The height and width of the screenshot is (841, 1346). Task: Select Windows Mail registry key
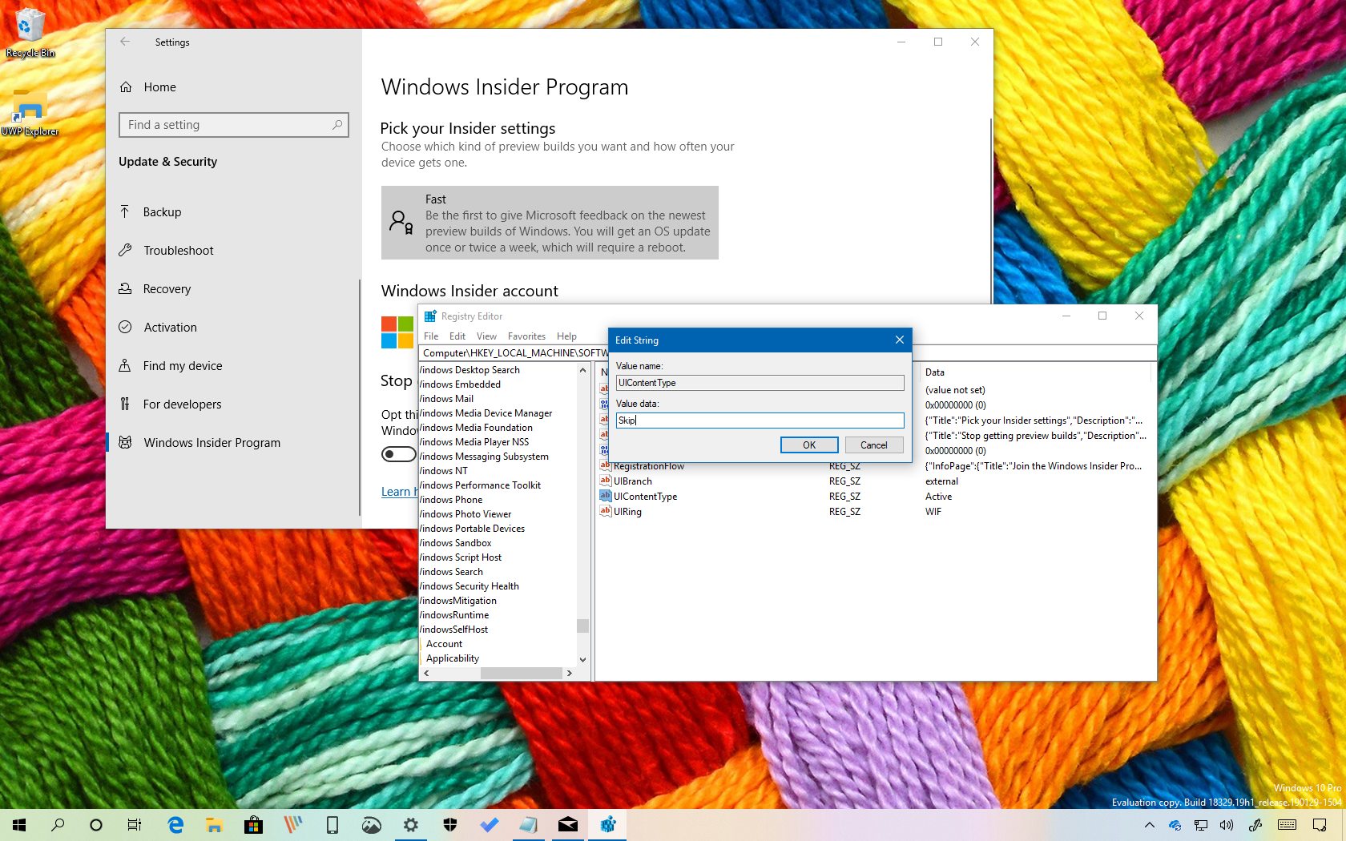point(446,399)
